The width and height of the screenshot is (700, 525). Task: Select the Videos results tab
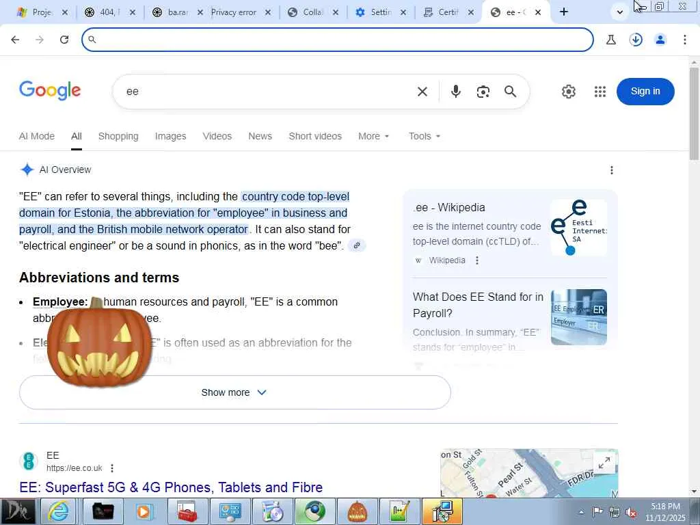(x=217, y=136)
